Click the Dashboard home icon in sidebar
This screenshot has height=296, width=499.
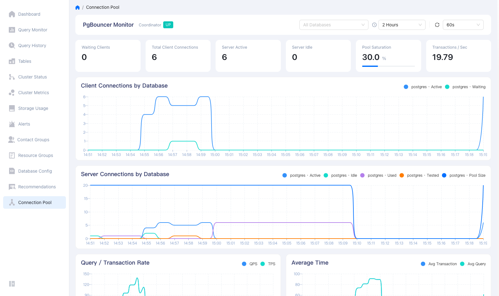[x=12, y=14]
